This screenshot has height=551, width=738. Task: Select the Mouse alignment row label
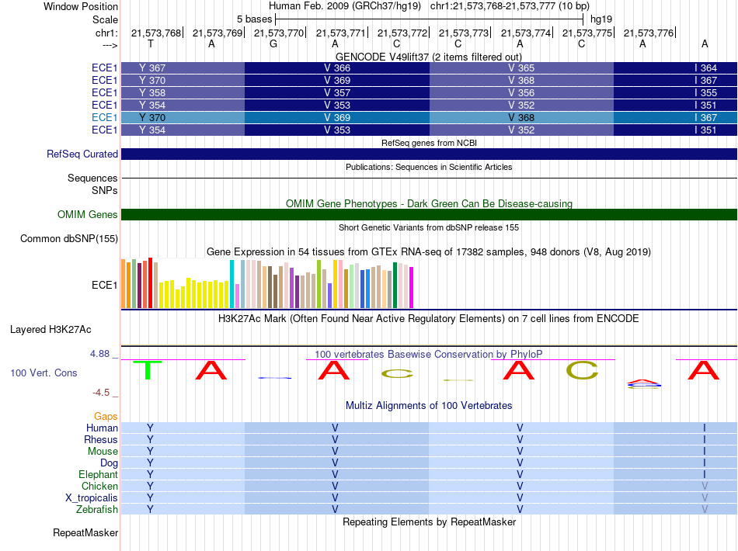(103, 452)
